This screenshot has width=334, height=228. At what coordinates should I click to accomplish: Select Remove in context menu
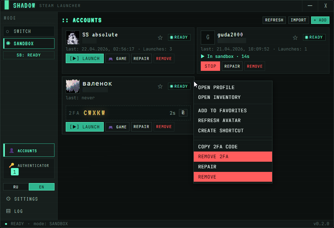[x=233, y=177]
